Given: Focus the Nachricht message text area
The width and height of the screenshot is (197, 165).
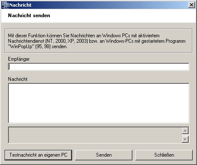Looking at the screenshot, I should [98, 103].
